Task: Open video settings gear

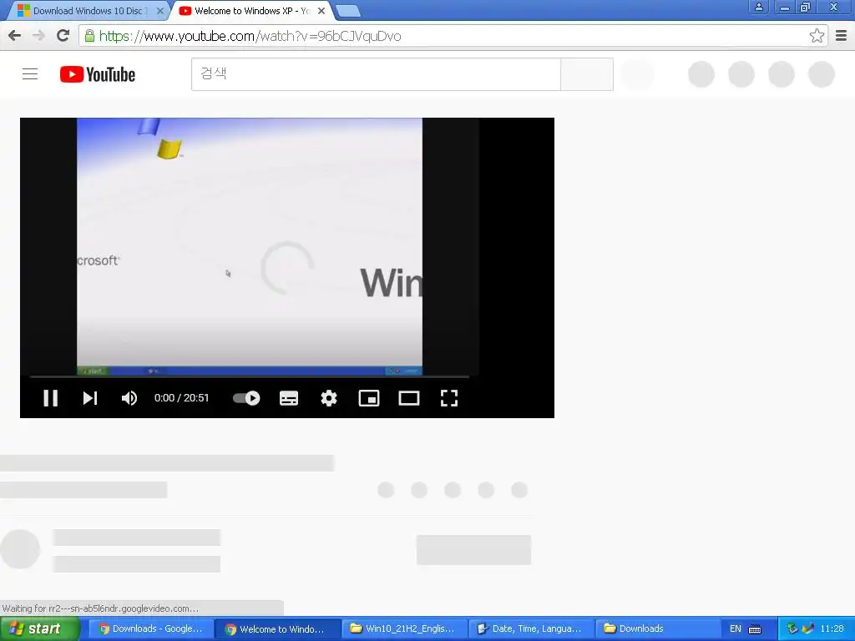Action: click(x=329, y=398)
